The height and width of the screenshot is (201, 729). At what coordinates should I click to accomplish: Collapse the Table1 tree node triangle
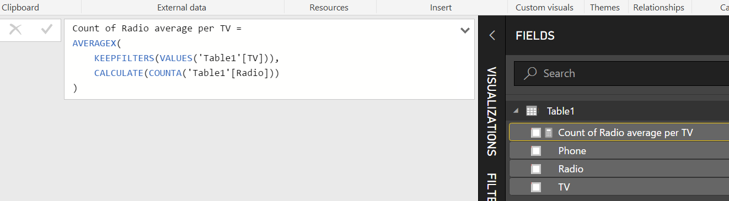point(517,111)
